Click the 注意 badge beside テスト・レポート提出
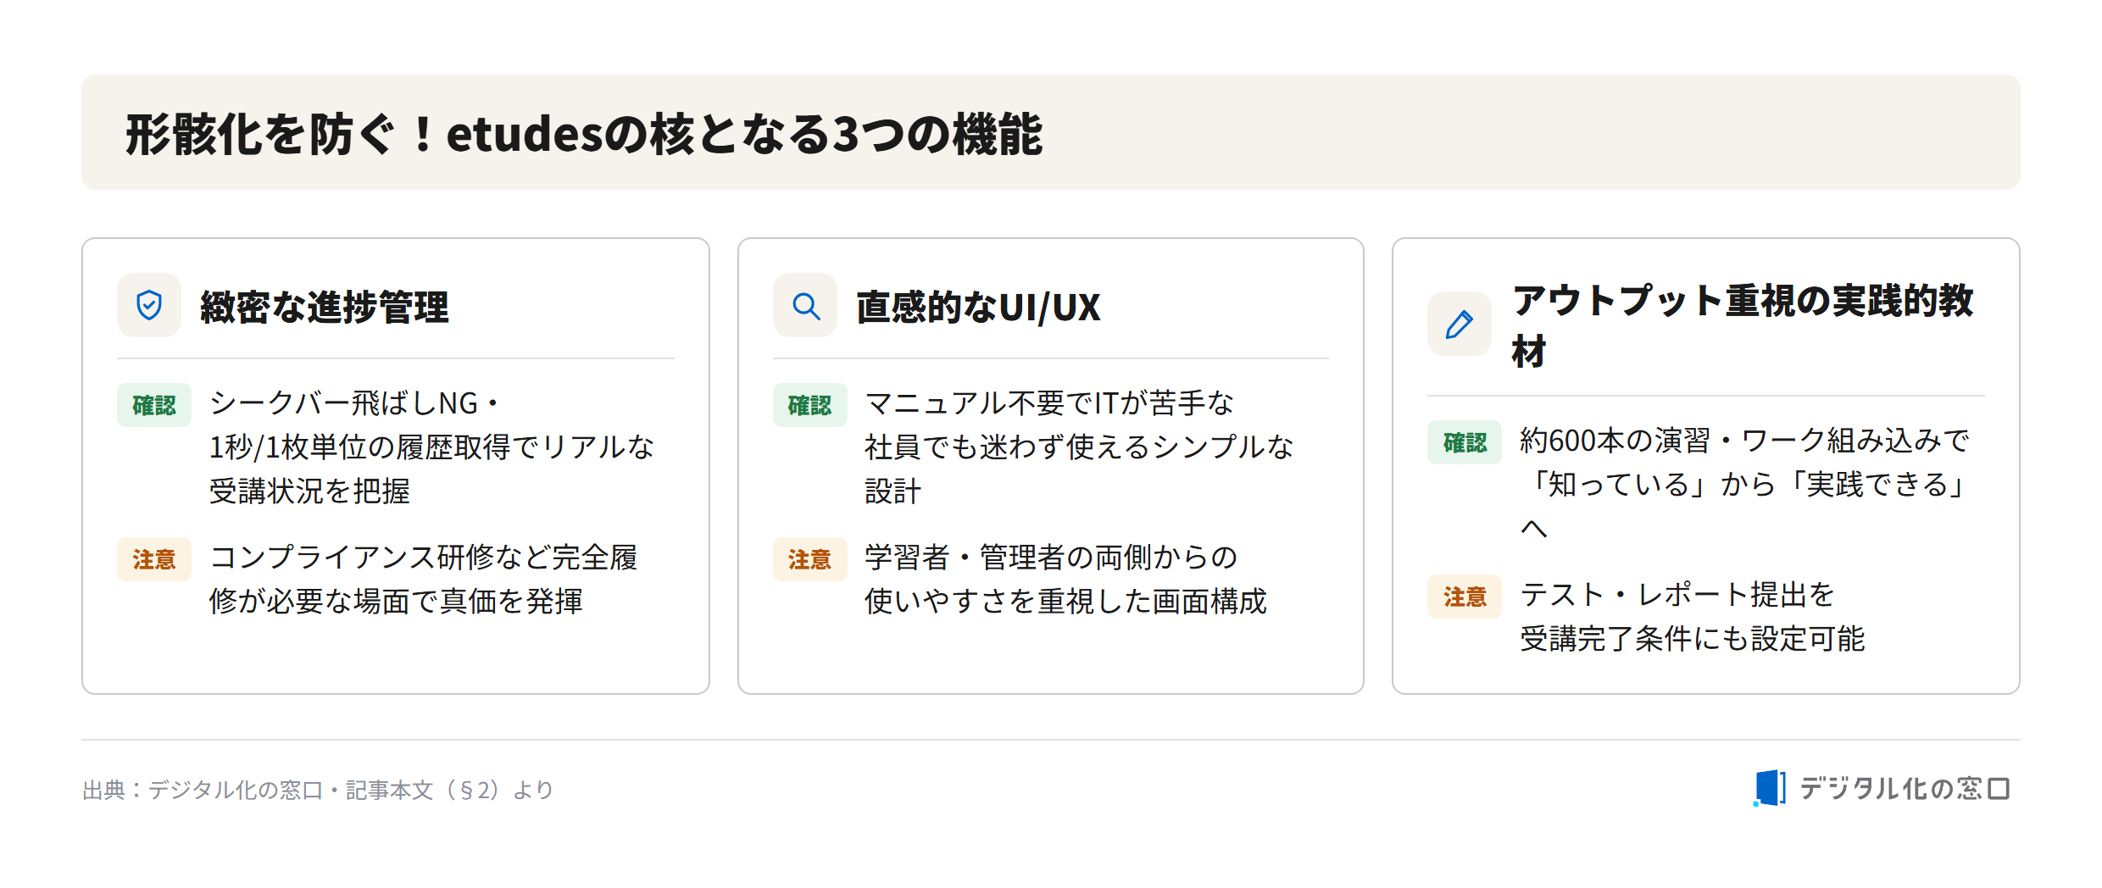This screenshot has height=888, width=2102. pyautogui.click(x=1465, y=597)
